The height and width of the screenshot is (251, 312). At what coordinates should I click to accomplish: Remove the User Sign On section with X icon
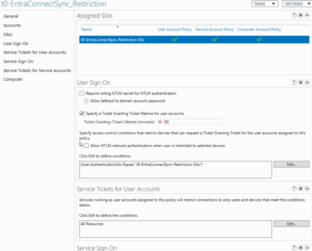pyautogui.click(x=300, y=82)
